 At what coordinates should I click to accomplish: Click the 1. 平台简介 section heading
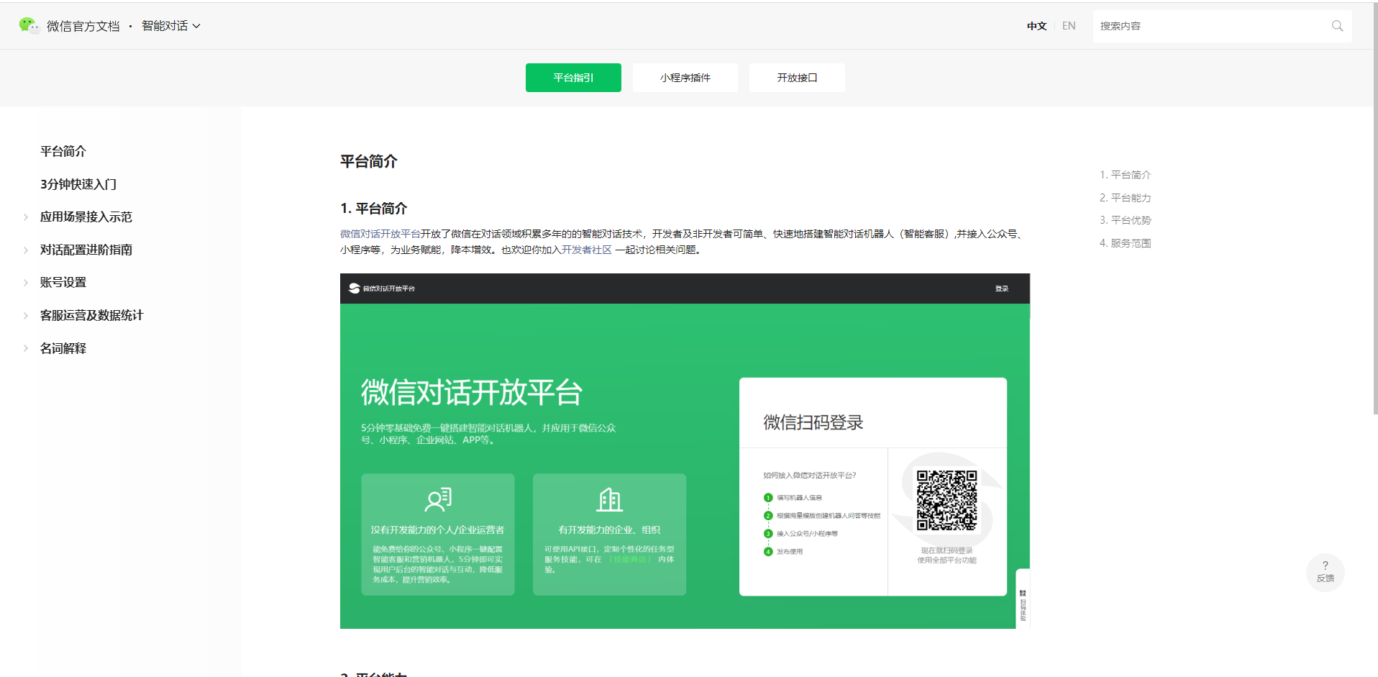tap(374, 209)
